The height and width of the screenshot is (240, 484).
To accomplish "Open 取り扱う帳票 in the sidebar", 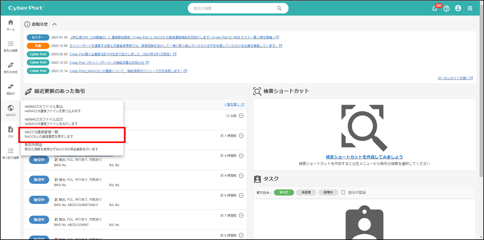I will coord(11,153).
